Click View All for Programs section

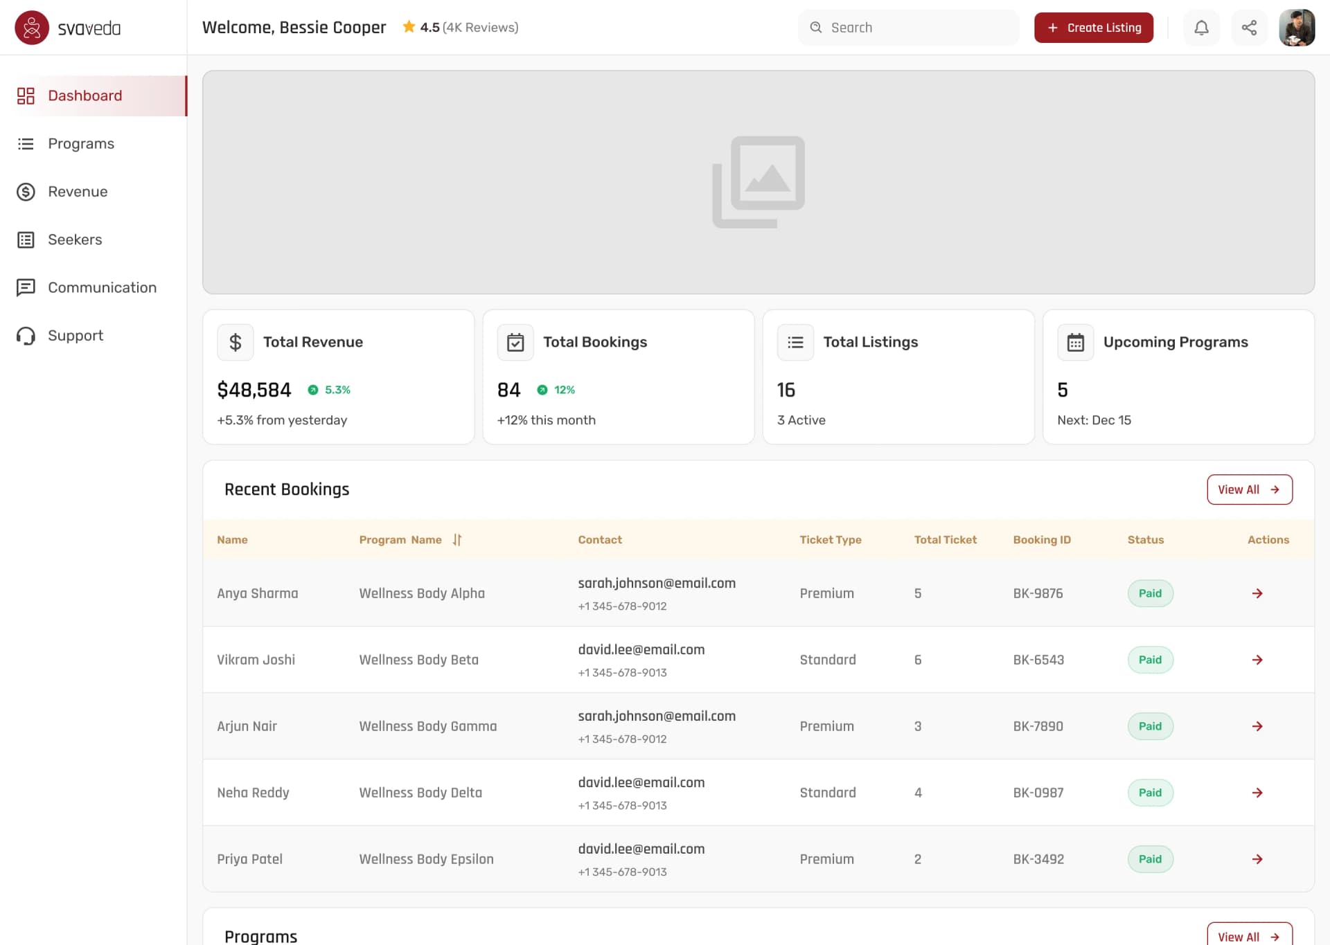[1250, 935]
